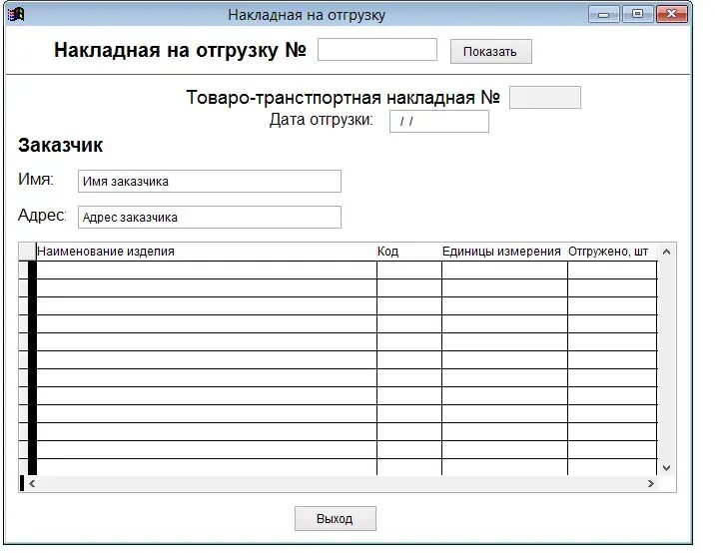Click the Адрес заказчика field

(210, 218)
